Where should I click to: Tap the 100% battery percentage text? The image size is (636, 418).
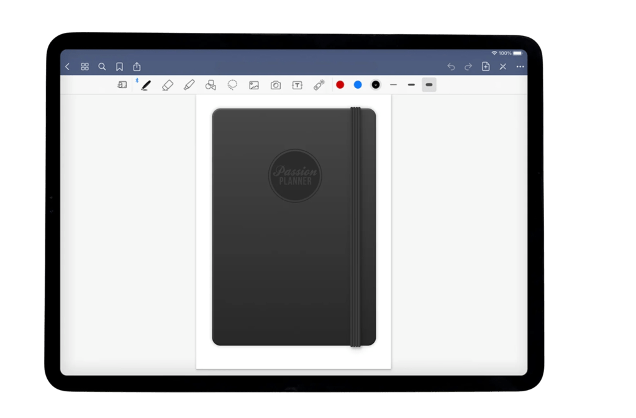coord(505,53)
